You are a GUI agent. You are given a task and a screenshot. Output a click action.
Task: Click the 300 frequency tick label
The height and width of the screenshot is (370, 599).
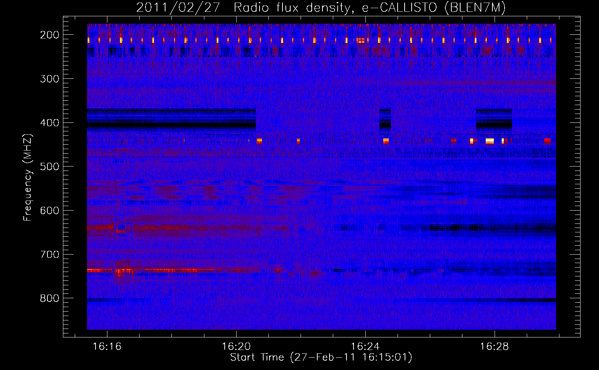[50, 79]
